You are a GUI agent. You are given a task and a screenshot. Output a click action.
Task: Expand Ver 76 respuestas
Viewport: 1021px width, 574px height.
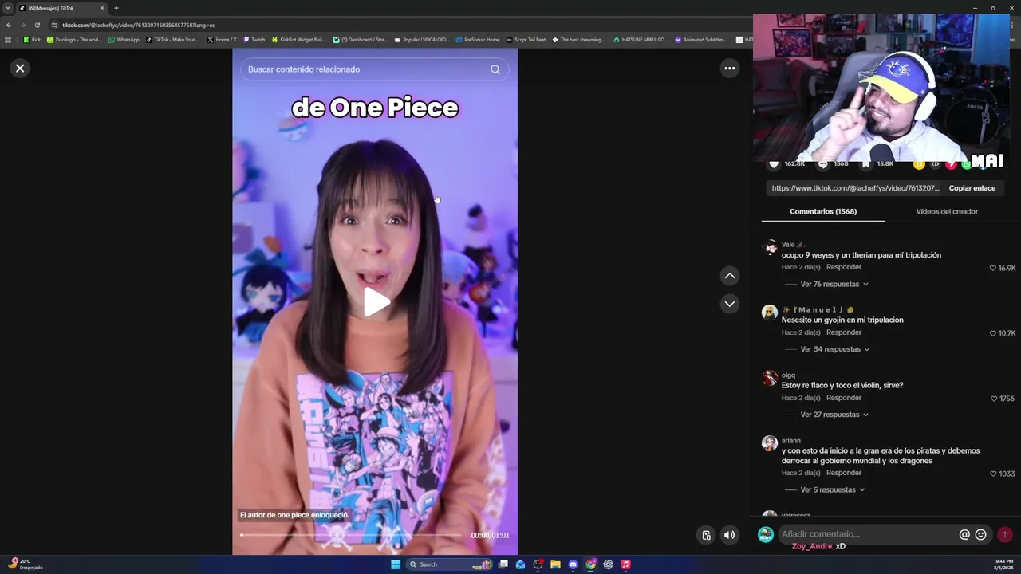(x=834, y=284)
